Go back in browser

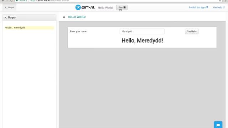point(2,1)
